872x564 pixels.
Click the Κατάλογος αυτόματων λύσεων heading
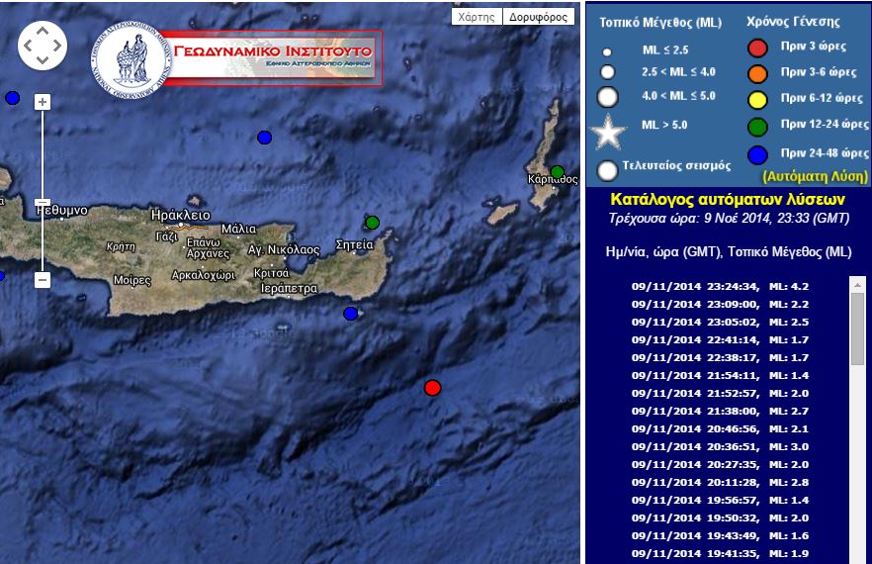click(728, 199)
